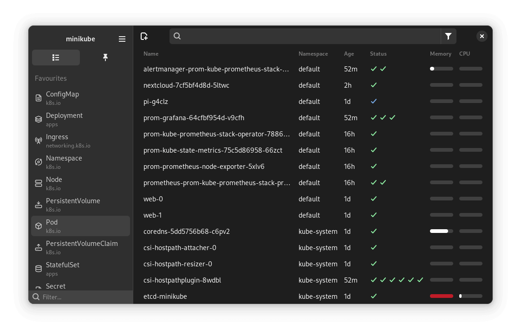Viewport: 521px width, 335px height.
Task: Click the Deployment layers icon
Action: click(x=39, y=119)
